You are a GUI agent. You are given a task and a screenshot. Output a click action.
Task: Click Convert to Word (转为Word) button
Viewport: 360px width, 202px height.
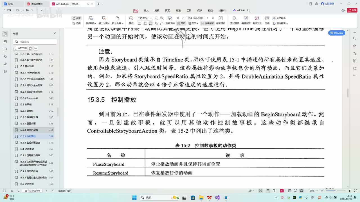(x=337, y=33)
